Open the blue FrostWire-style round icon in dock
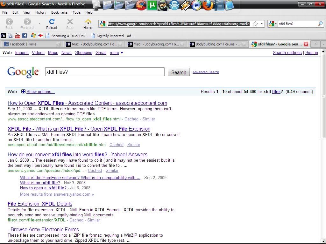Viewport: 326px width, 244px height. point(174,5)
